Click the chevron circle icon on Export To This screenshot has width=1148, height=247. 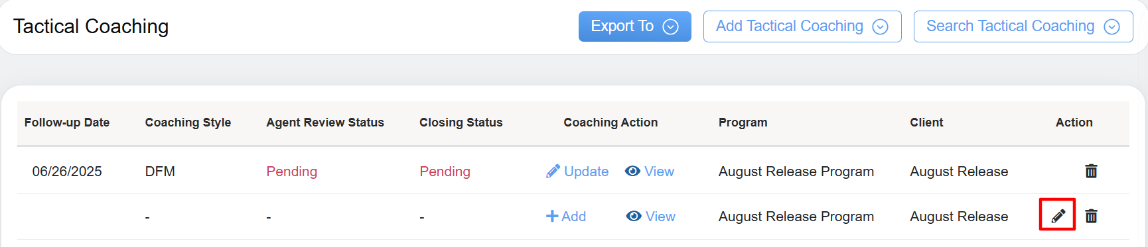click(671, 27)
